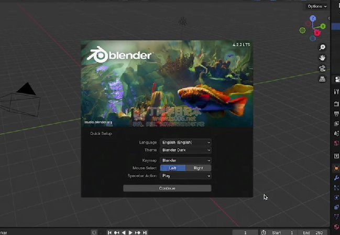Screen dimensions: 340x235
Task: Click the Quick Setup heading text
Action: [x=101, y=133]
